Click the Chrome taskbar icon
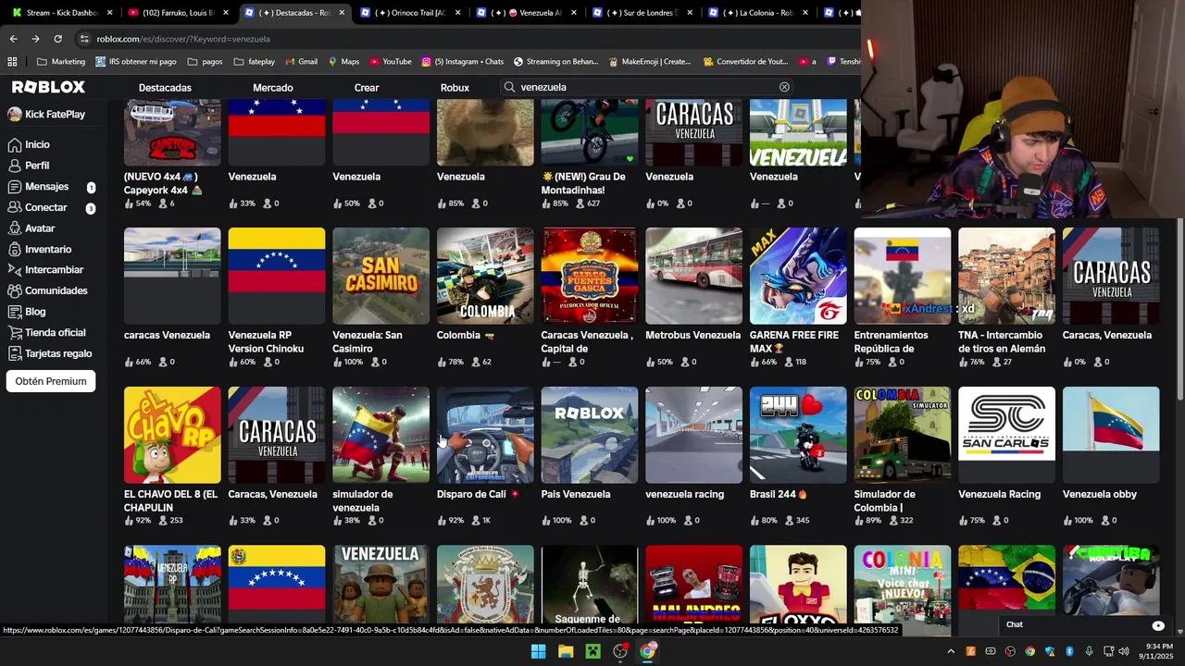Screen dimensions: 1185x666 point(647,651)
